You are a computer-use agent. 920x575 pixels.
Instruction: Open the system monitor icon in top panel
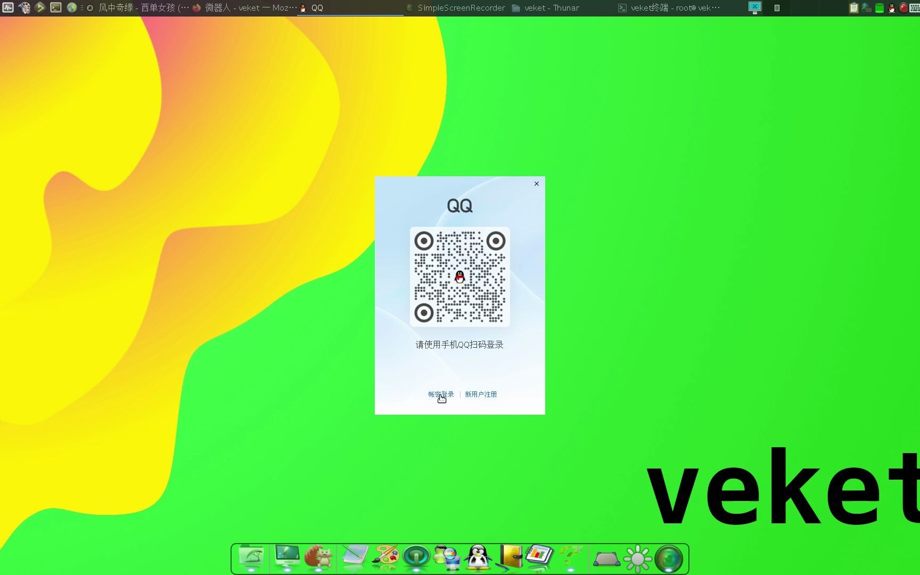point(8,7)
